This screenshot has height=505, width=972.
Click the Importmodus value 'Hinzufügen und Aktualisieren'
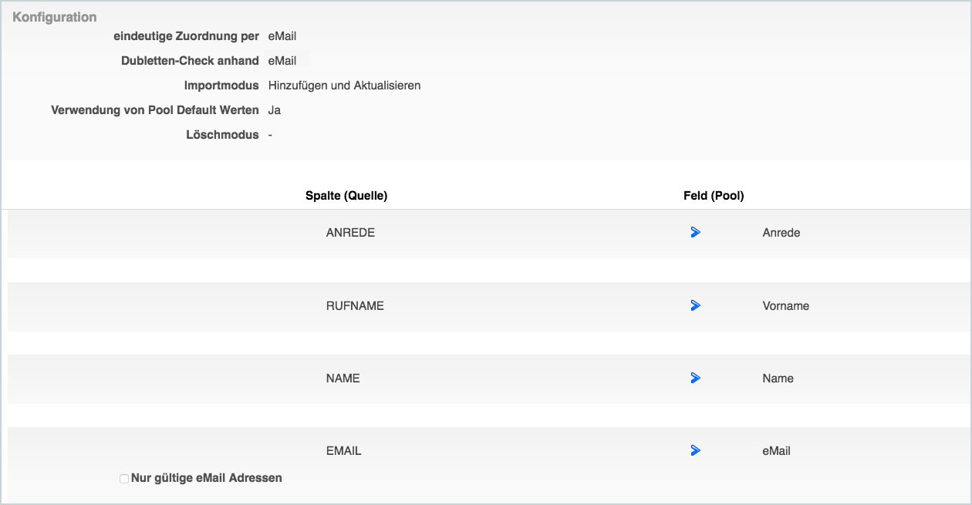pyautogui.click(x=344, y=86)
